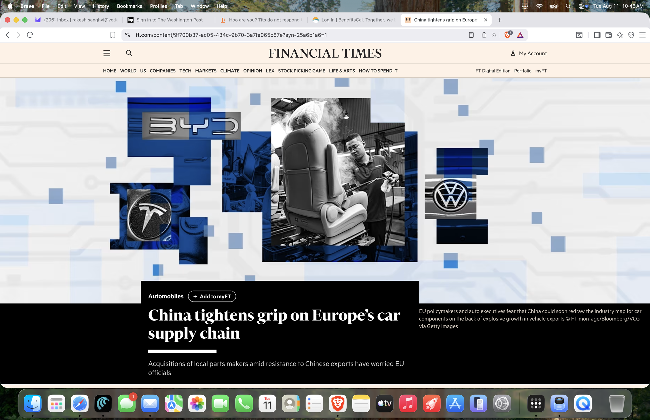Open the HOW TO SPEND IT section
This screenshot has width=650, height=420.
pyautogui.click(x=378, y=71)
